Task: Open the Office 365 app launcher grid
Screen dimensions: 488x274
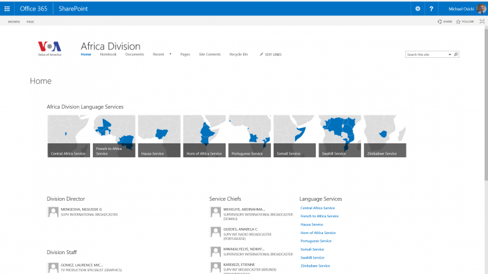Action: click(x=7, y=9)
